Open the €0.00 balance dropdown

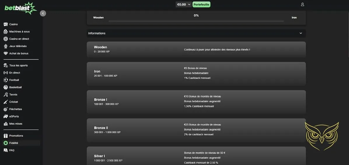click(x=184, y=4)
